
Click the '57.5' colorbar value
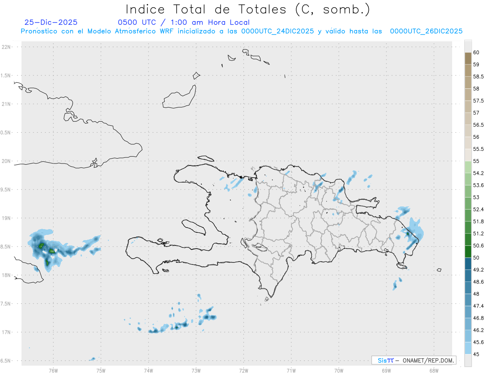(x=478, y=101)
